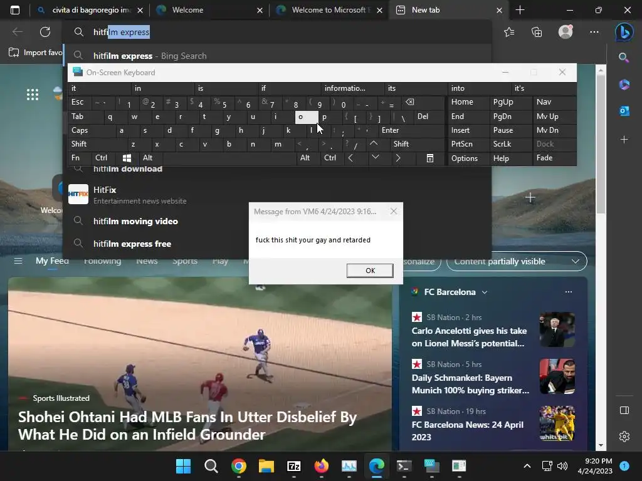Toggle ScrLk key on On-Screen Keyboard
642x481 pixels.
click(x=510, y=144)
